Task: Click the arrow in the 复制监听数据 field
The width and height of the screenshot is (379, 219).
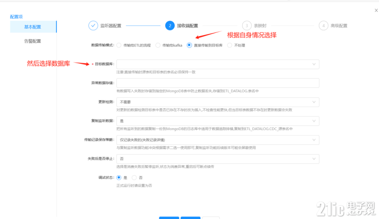Action: tap(314, 121)
